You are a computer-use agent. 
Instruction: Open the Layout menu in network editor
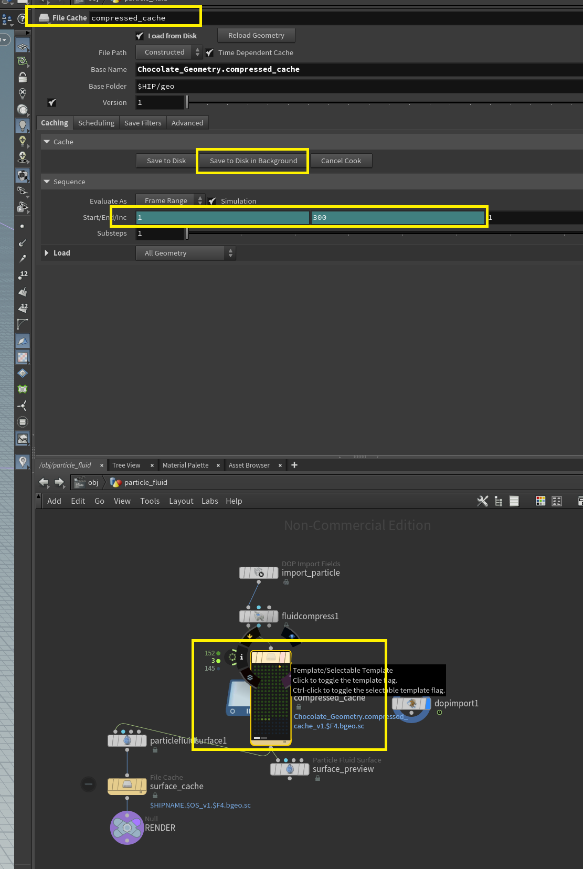point(181,501)
